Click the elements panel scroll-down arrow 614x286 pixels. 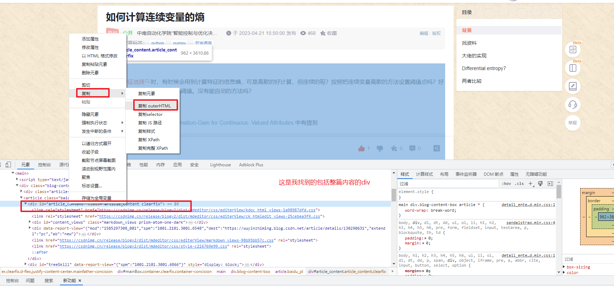[394, 264]
